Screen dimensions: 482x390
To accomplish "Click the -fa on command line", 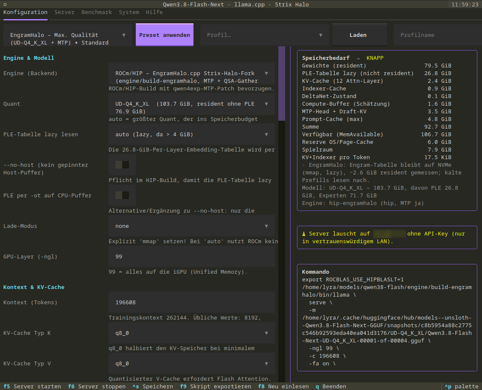I will (x=322, y=364).
